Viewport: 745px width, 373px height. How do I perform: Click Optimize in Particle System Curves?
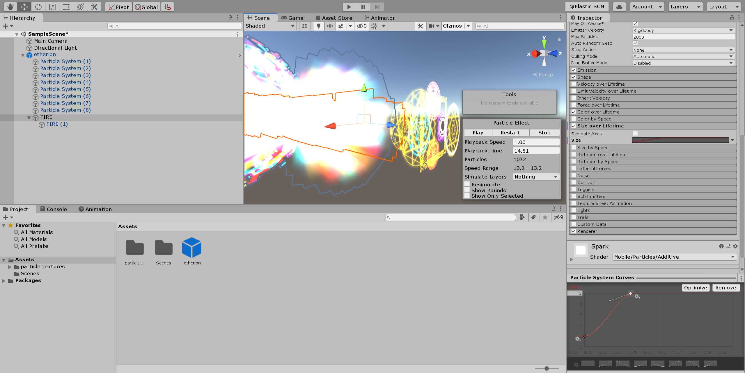coord(695,288)
